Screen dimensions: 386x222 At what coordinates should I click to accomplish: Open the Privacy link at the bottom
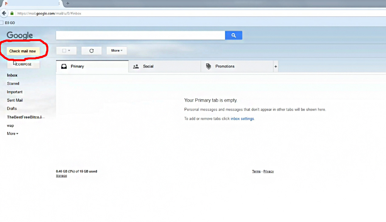click(268, 171)
